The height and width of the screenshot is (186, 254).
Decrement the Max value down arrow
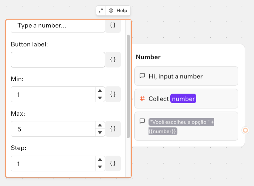[100, 132]
